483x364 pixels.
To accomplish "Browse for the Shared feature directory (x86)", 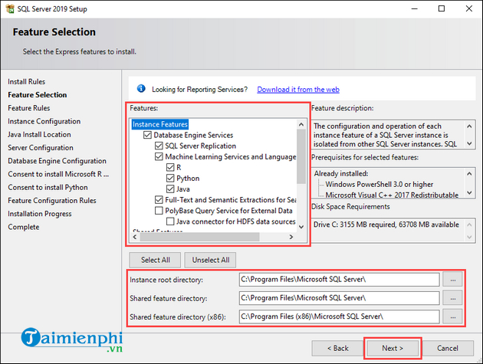I will coord(452,316).
